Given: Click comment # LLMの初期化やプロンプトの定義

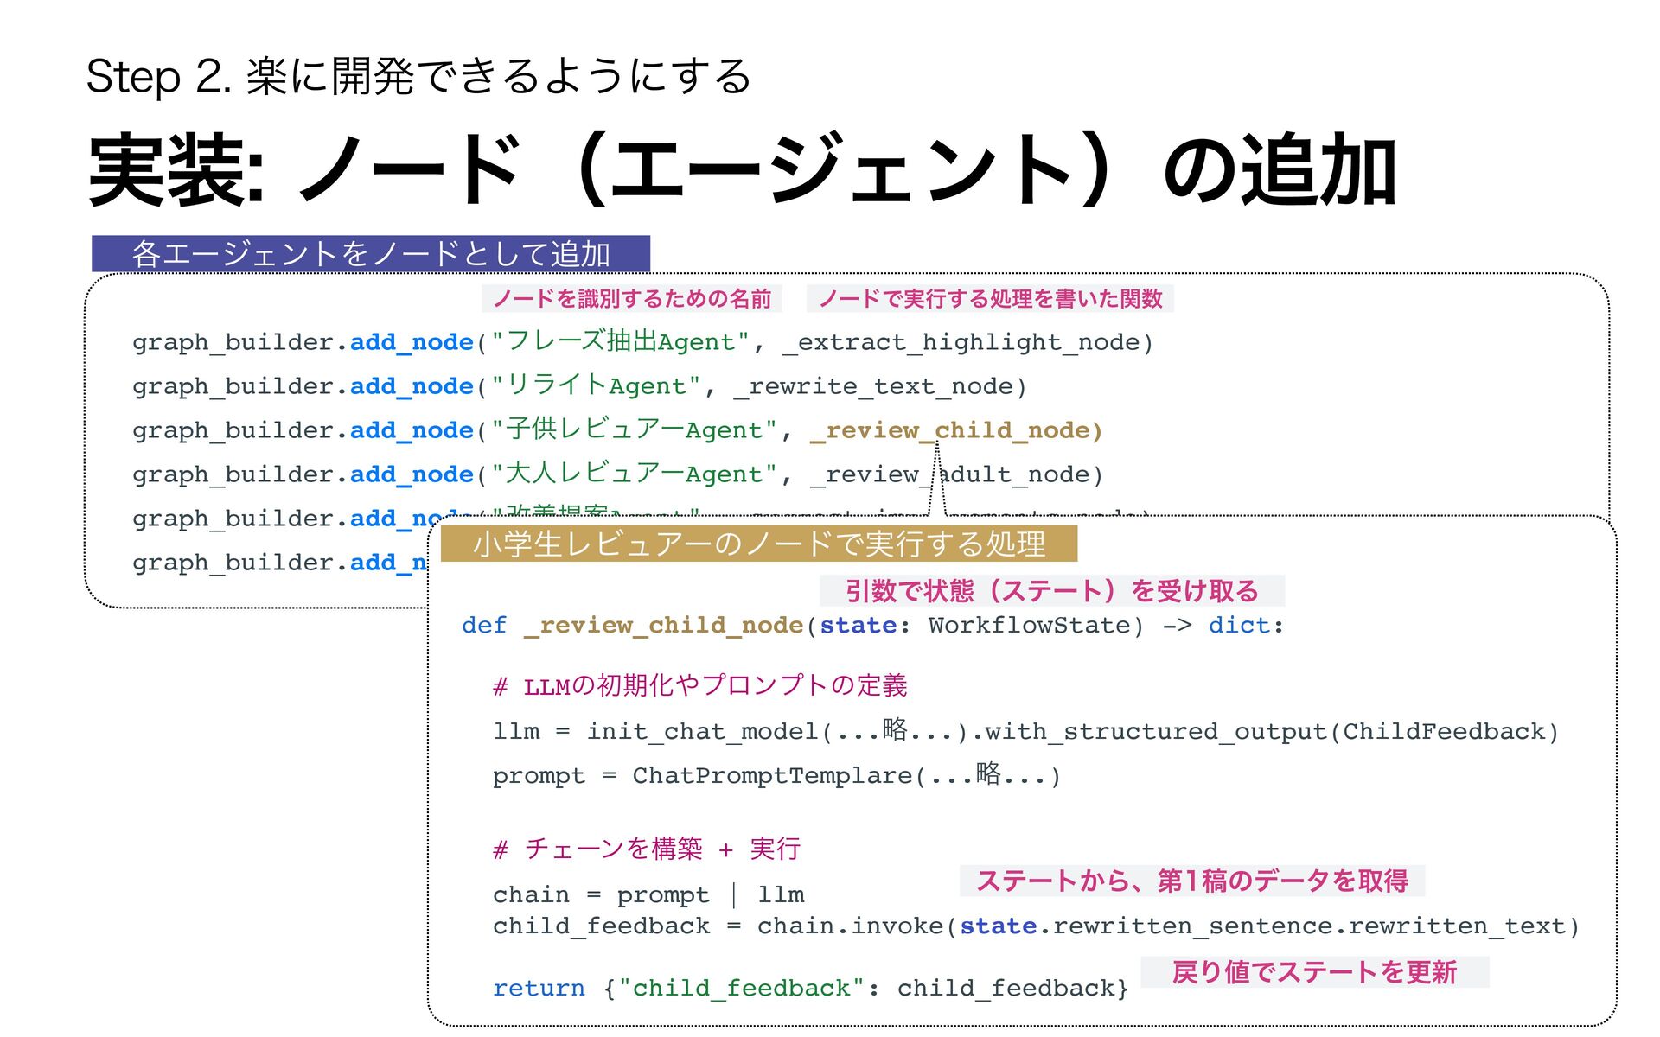Looking at the screenshot, I should click(x=699, y=687).
